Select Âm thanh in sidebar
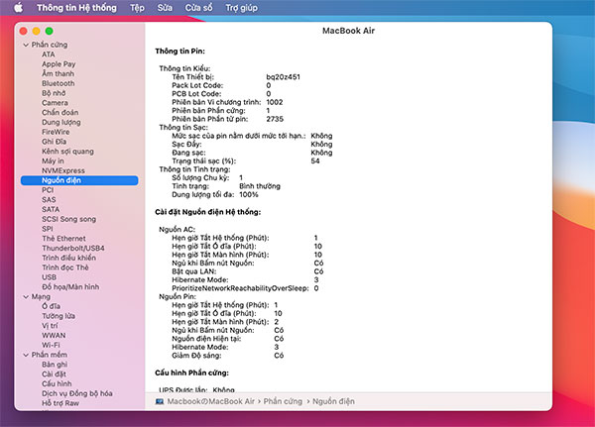Screen dimensions: 595x427 [x=58, y=73]
